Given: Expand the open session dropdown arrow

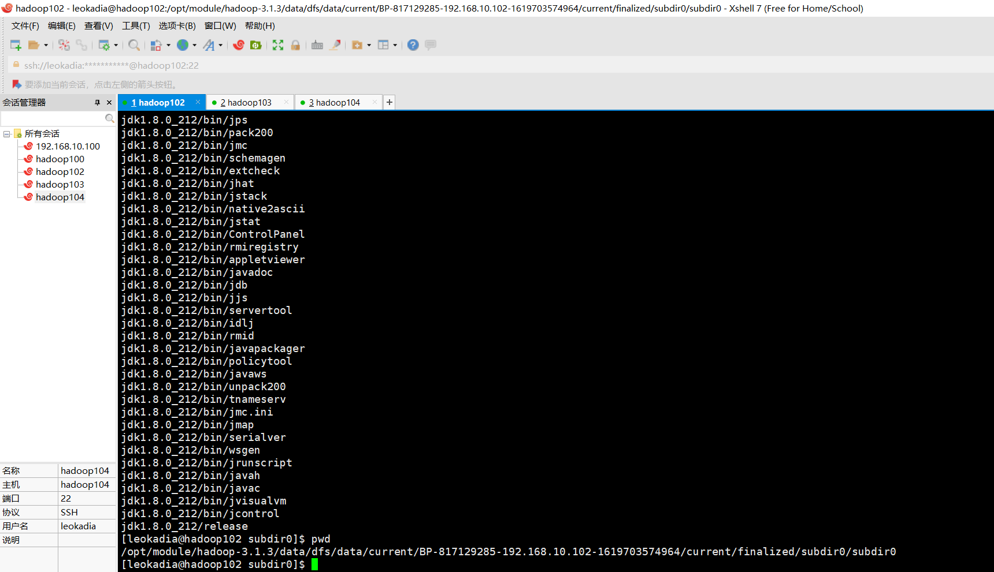Looking at the screenshot, I should [x=46, y=45].
